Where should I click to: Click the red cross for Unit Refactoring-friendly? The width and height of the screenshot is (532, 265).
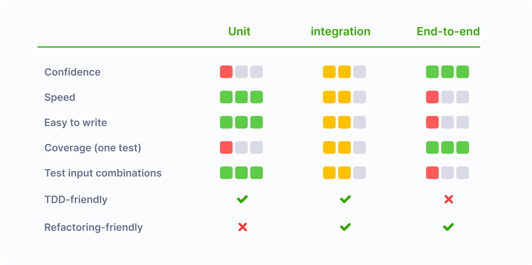pos(242,227)
